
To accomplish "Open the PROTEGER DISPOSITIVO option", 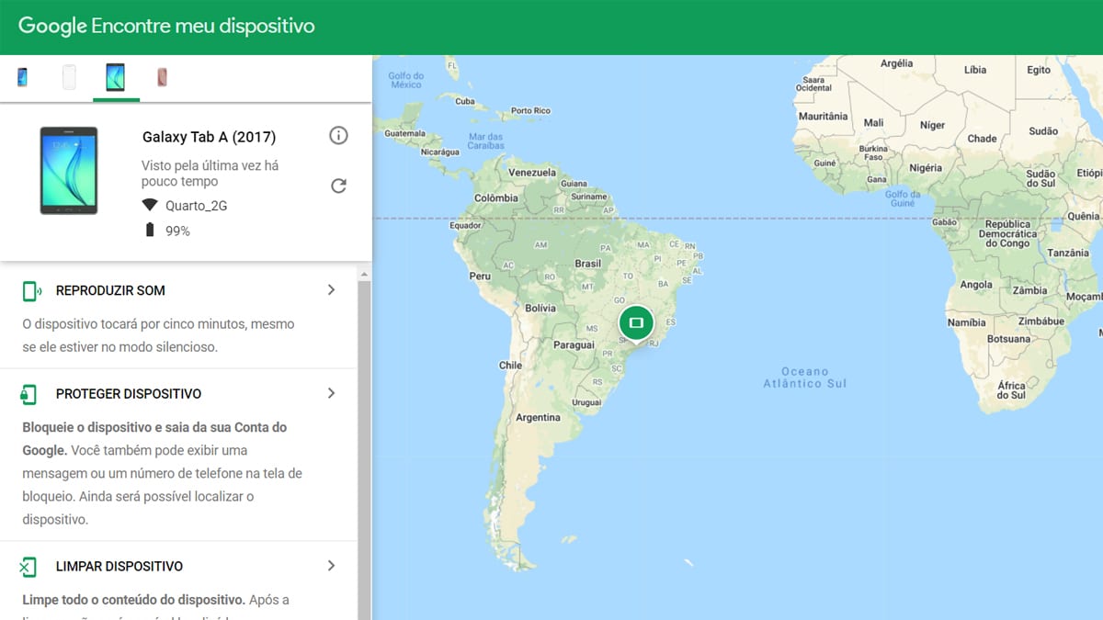I will (129, 394).
